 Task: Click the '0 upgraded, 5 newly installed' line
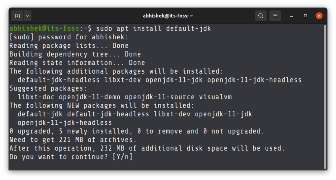(x=137, y=131)
